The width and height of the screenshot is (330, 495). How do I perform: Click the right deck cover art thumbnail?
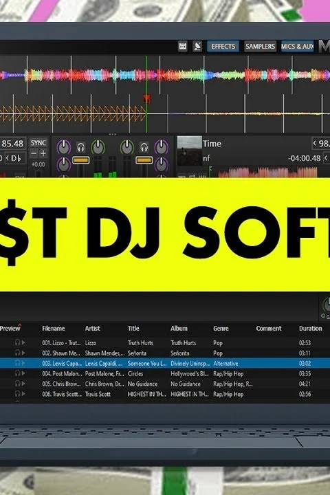190,151
